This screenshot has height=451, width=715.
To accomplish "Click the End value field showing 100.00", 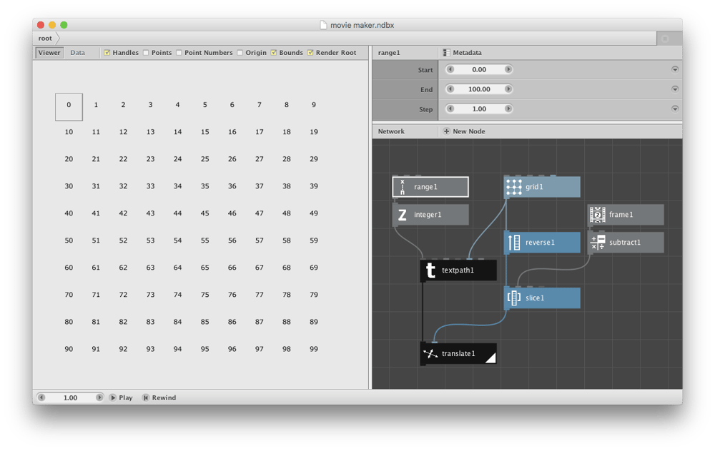I will (x=479, y=89).
